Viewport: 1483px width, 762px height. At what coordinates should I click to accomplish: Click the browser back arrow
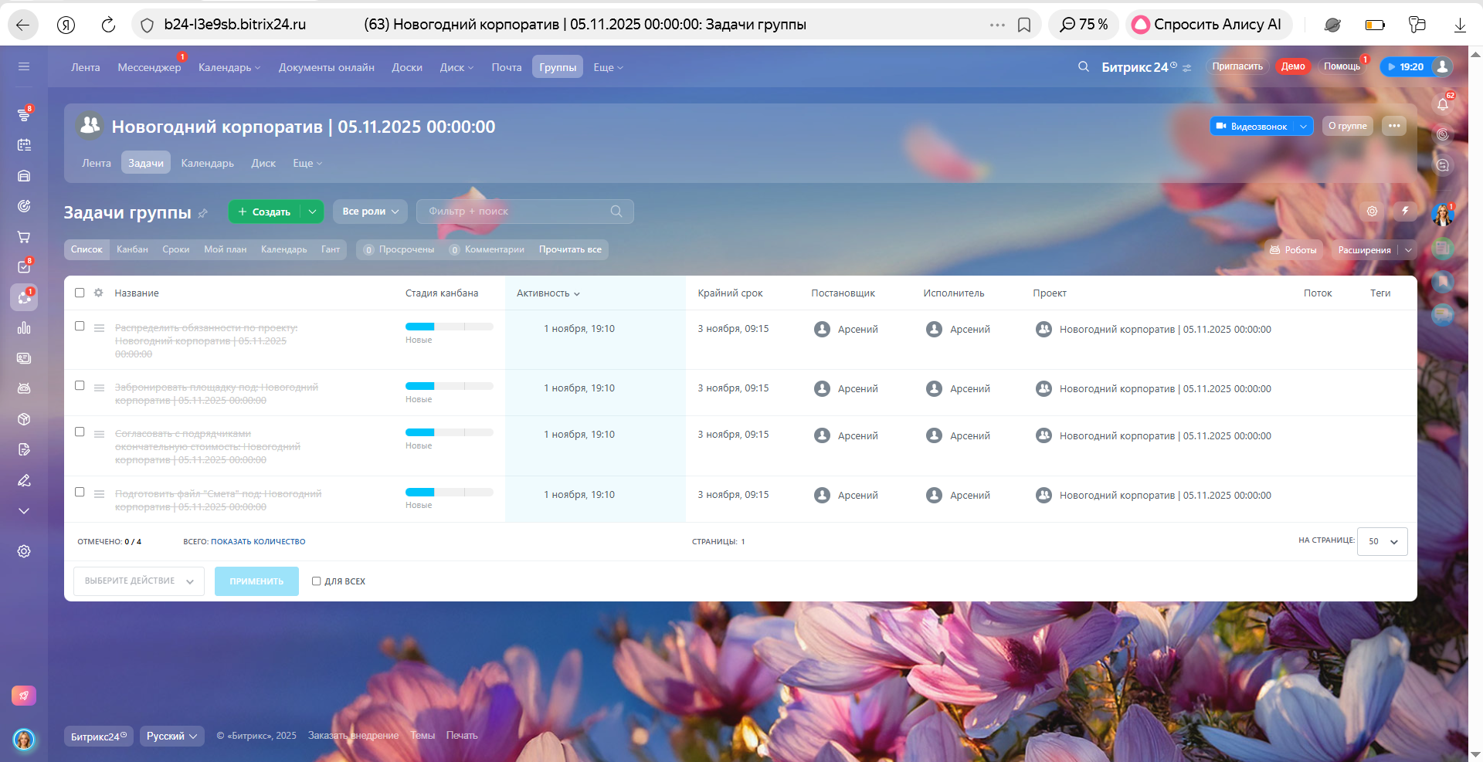pos(22,25)
